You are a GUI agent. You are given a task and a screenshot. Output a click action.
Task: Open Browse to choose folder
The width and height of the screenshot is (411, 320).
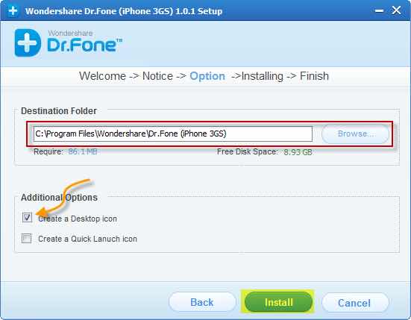pos(356,134)
